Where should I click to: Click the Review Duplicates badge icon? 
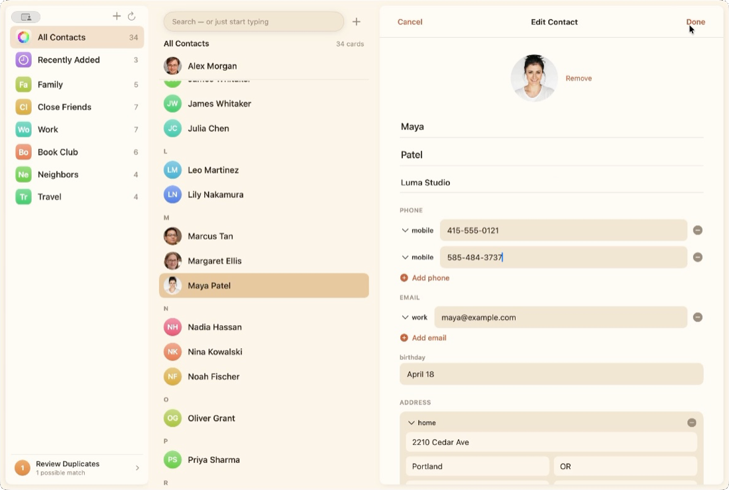tap(23, 467)
